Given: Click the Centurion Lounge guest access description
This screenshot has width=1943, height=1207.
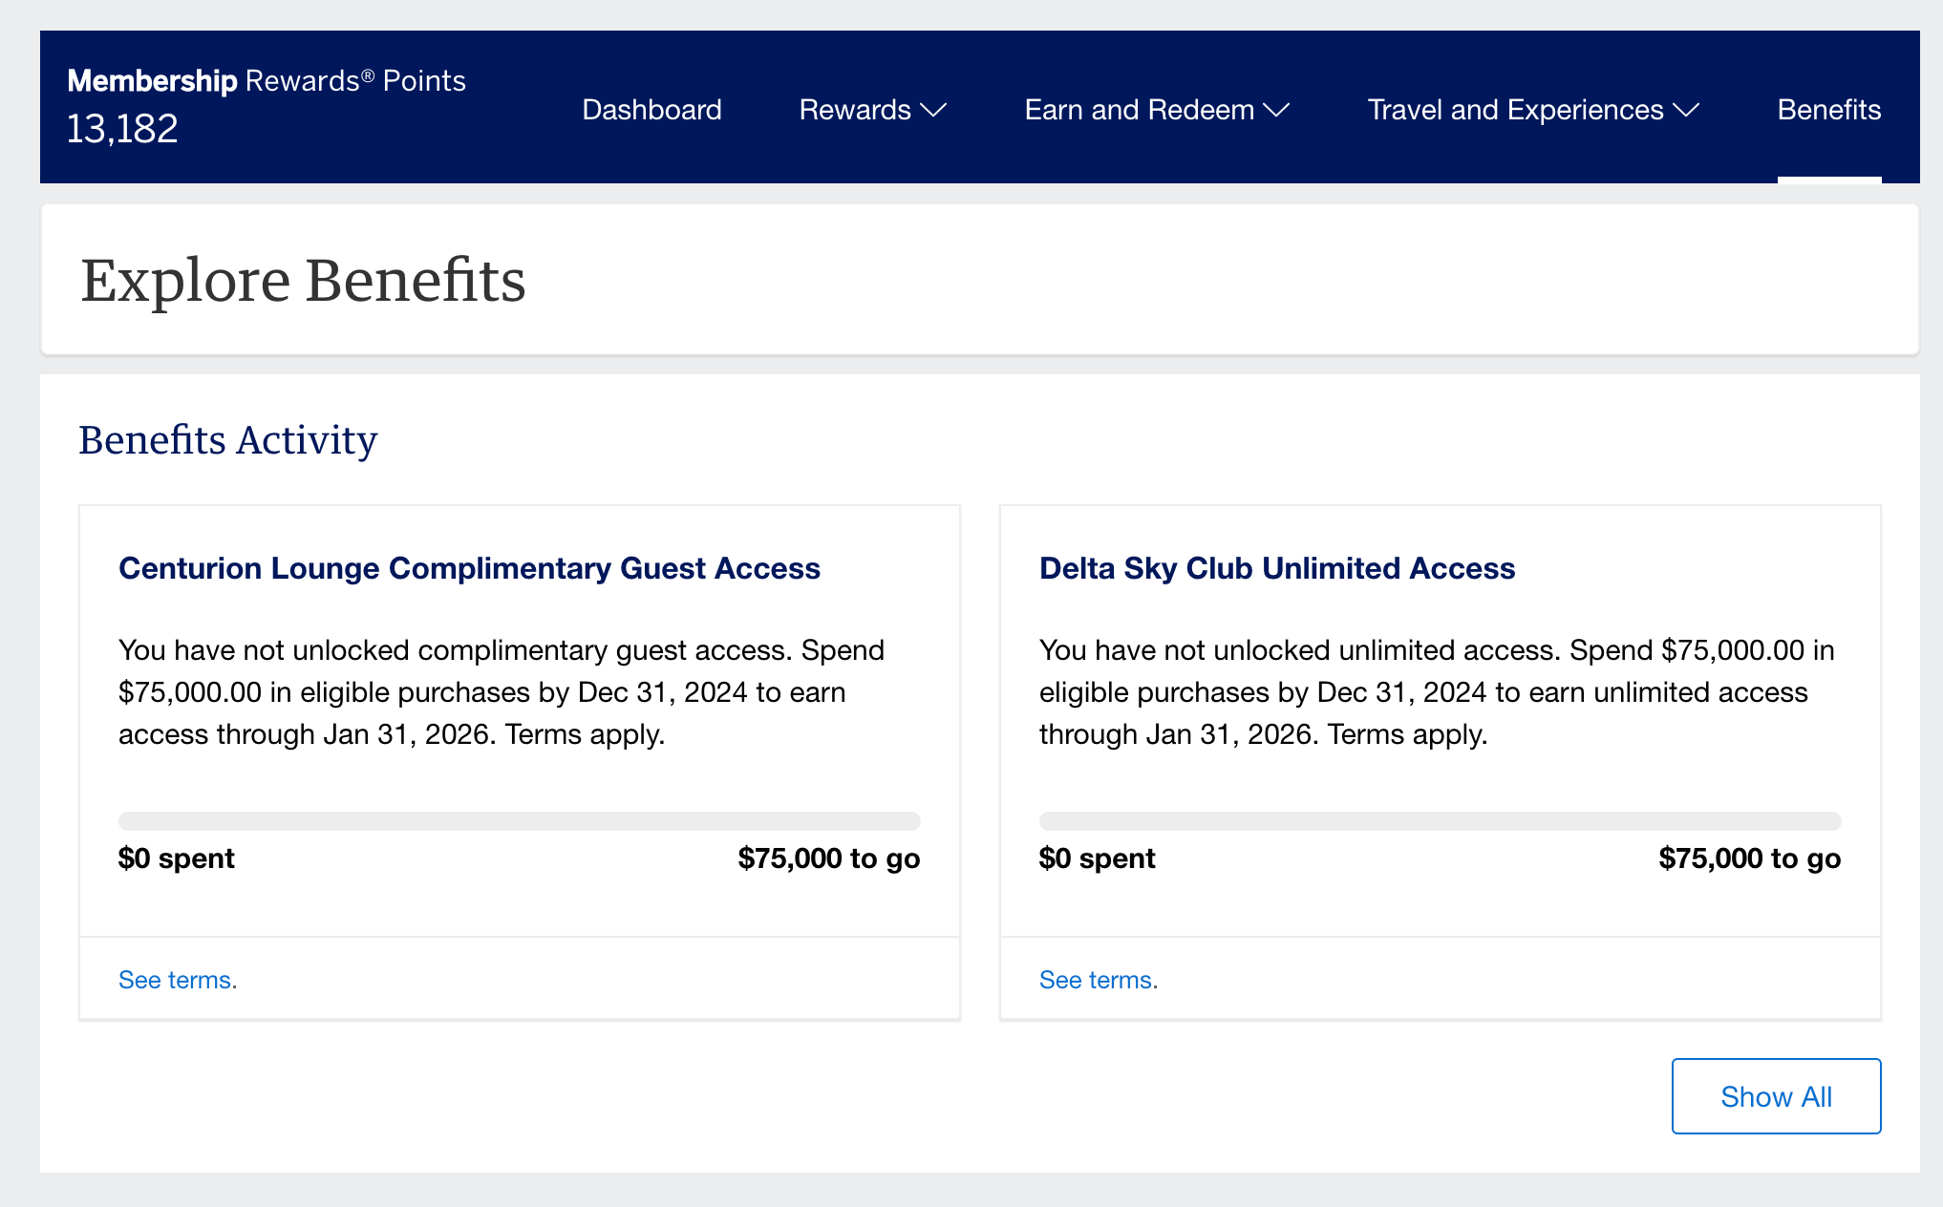Looking at the screenshot, I should click(x=502, y=692).
